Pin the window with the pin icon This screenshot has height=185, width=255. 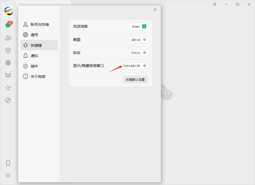pos(215,4)
